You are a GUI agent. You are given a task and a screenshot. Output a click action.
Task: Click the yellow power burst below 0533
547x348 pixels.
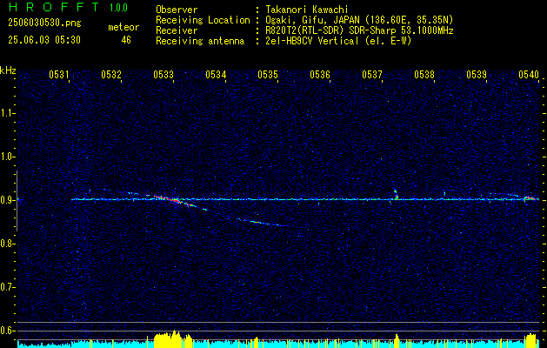pos(173,339)
